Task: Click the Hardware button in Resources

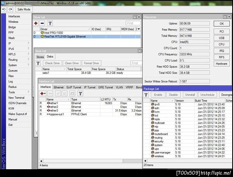Action: point(222,63)
